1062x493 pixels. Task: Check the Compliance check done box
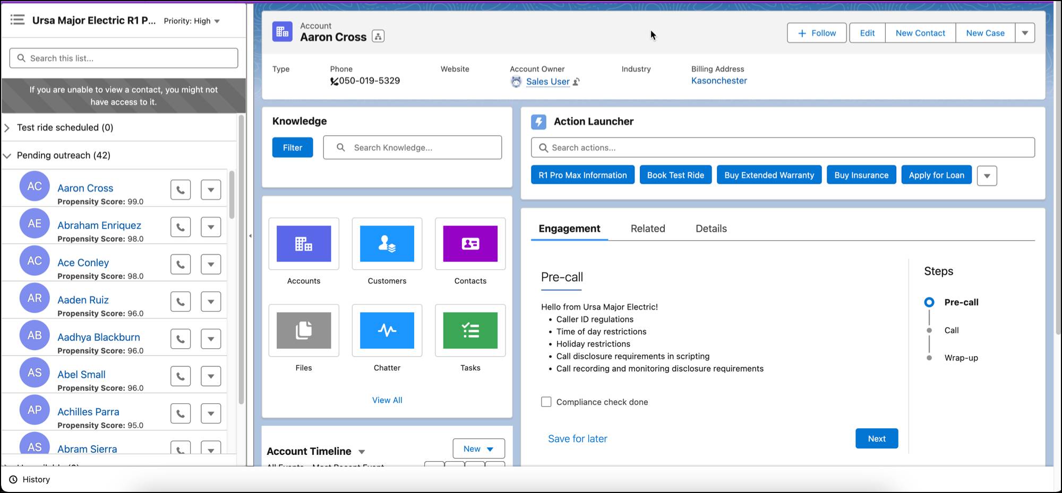tap(546, 402)
